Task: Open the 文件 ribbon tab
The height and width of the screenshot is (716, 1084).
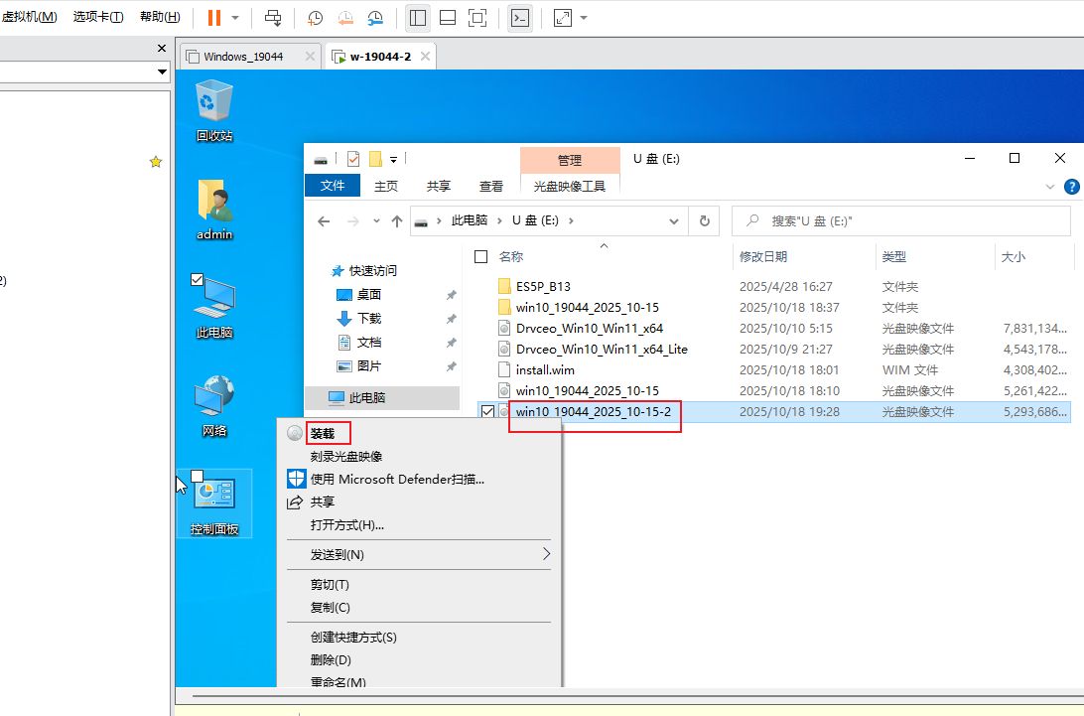Action: pos(333,186)
